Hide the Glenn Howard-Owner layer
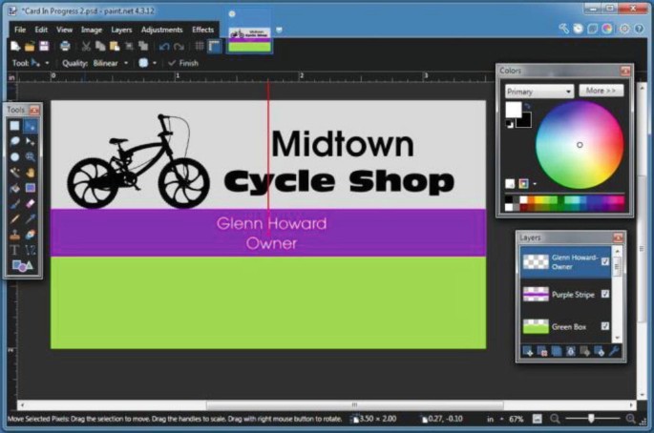This screenshot has height=433, width=654. 605,262
